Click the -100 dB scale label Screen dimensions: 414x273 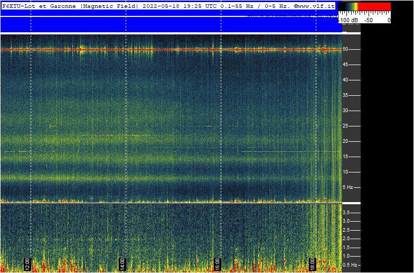point(349,20)
